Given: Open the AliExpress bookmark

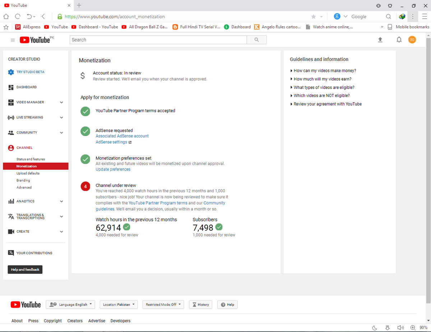Looking at the screenshot, I should (x=28, y=27).
